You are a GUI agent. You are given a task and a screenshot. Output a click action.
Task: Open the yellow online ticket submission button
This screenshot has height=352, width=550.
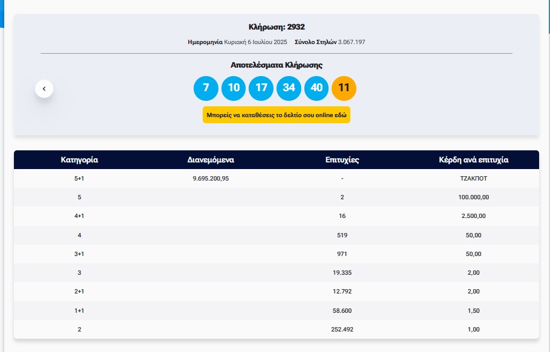pyautogui.click(x=277, y=115)
